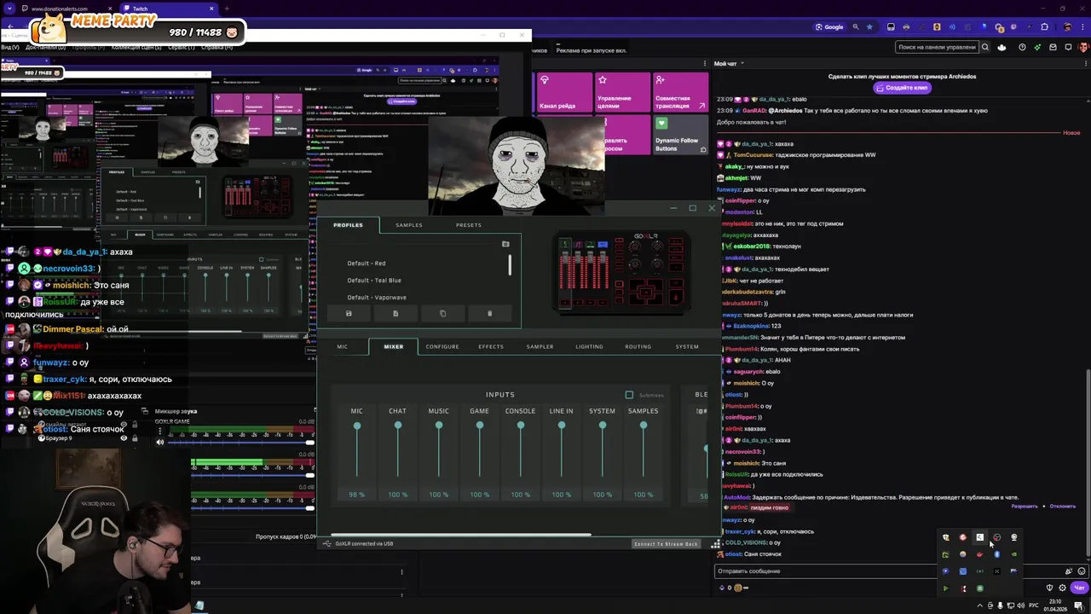
Task: Click the purple Чат send button
Action: coord(1079,588)
